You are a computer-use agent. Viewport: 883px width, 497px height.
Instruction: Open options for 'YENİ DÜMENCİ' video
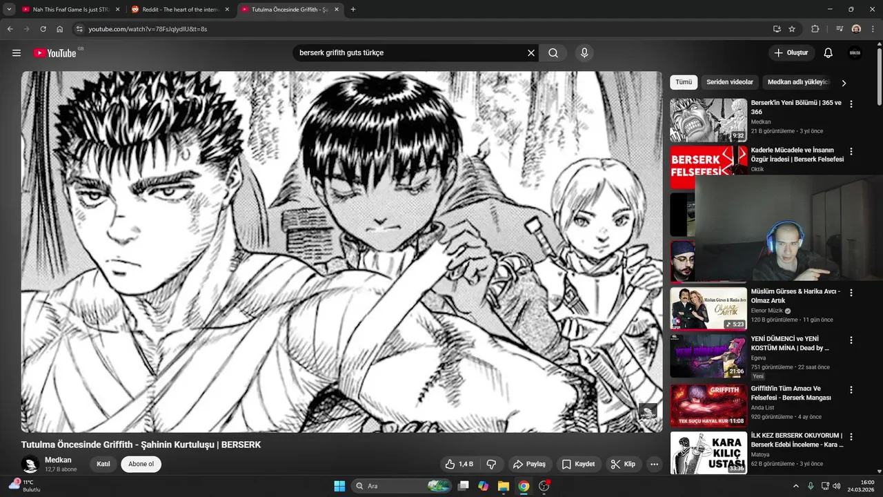coord(851,340)
